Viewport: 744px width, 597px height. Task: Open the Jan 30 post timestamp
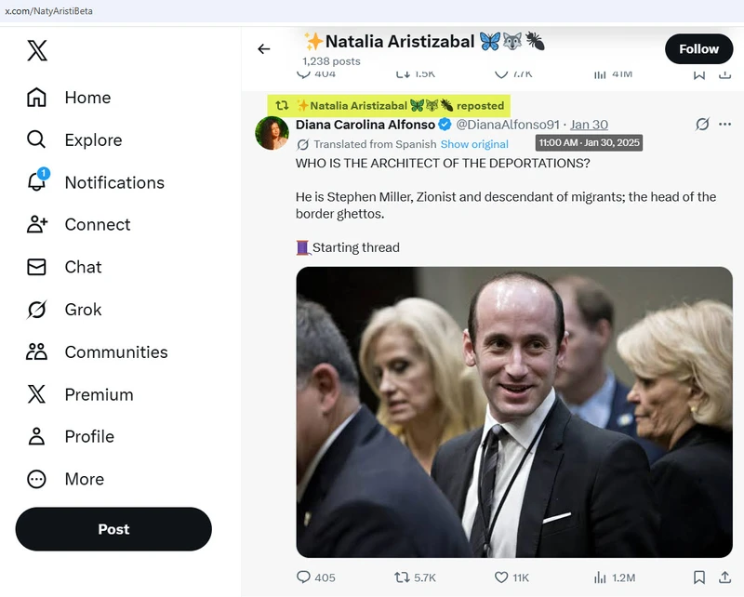tap(589, 125)
